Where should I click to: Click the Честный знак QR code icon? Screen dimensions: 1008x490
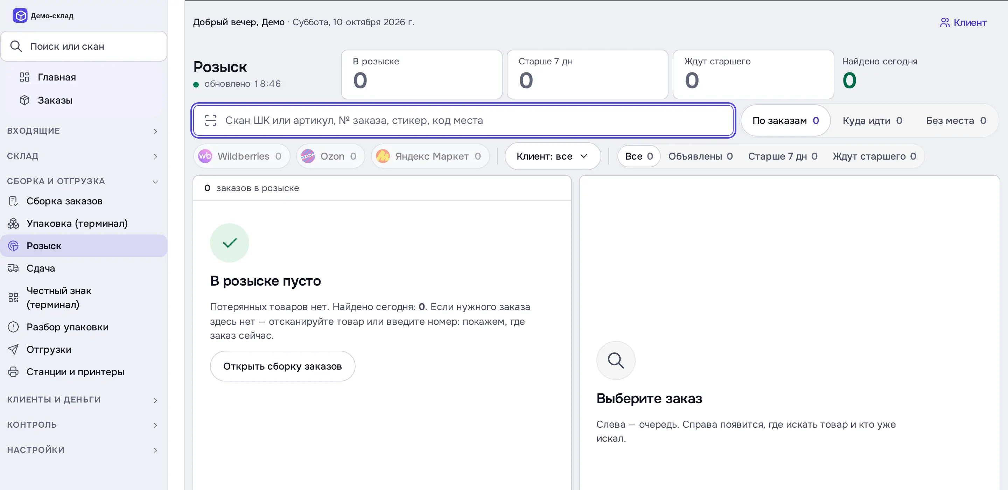(x=13, y=297)
